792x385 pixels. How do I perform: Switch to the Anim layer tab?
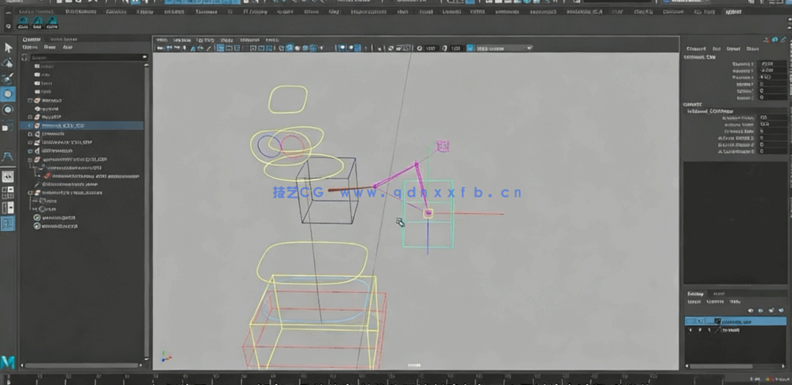coord(718,294)
